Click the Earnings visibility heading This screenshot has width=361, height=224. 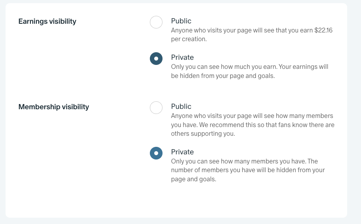(x=47, y=21)
